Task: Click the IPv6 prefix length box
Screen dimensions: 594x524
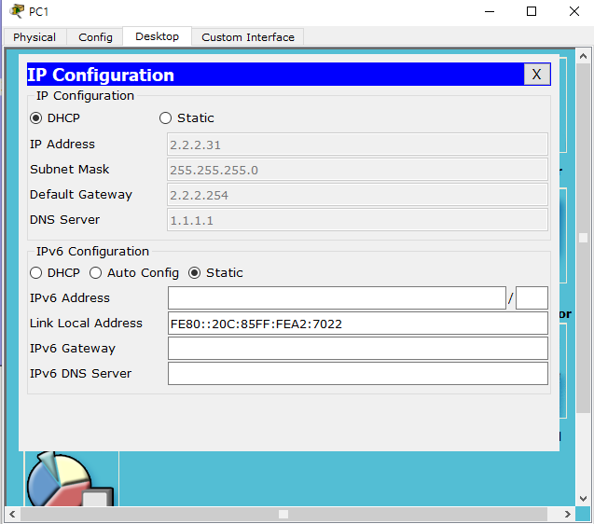Action: point(532,297)
